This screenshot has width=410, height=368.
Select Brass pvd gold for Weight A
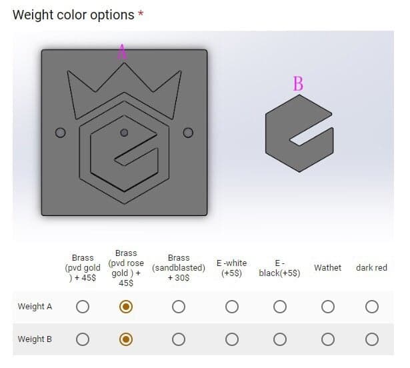(x=83, y=307)
